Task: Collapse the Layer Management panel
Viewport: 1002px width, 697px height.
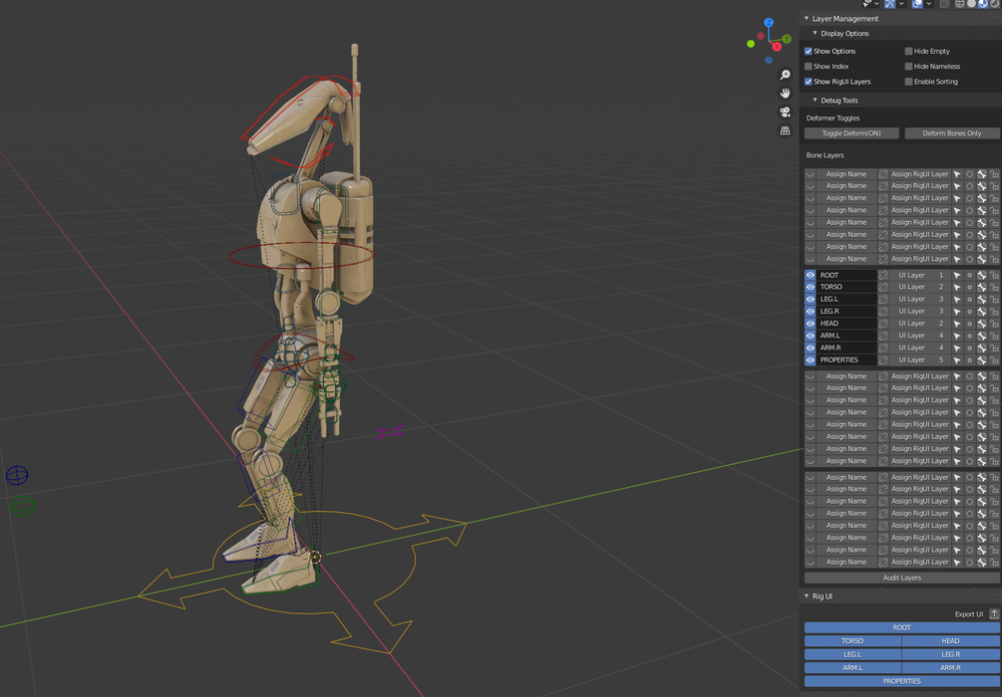Action: [807, 19]
